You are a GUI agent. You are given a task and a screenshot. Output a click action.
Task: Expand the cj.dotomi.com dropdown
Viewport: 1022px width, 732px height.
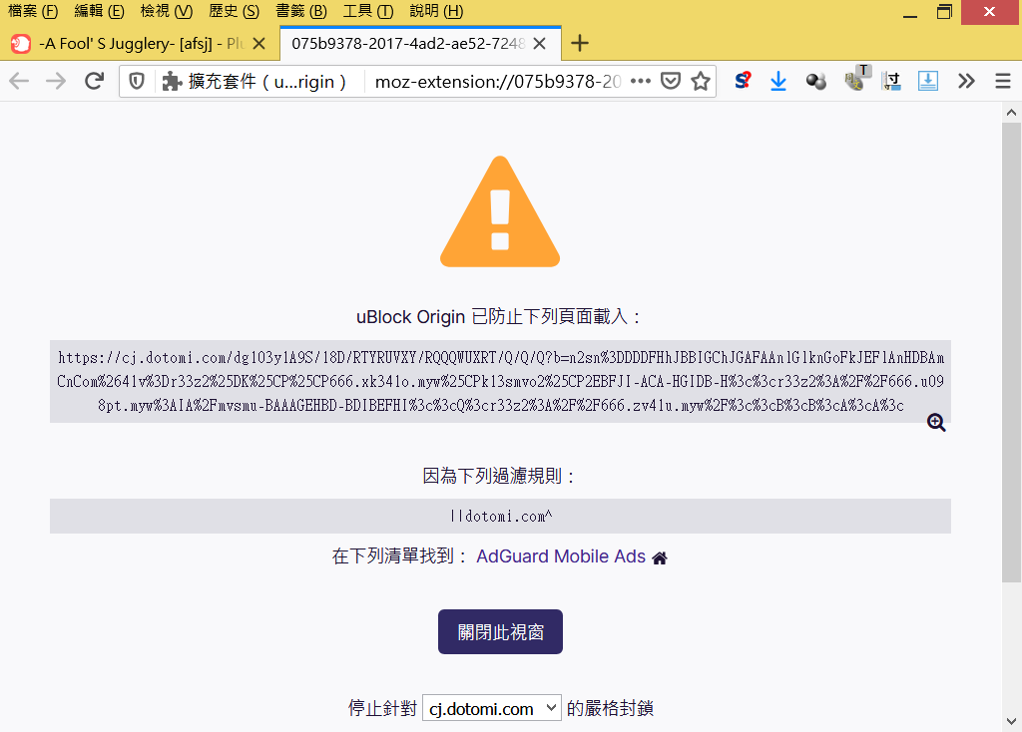tap(492, 708)
